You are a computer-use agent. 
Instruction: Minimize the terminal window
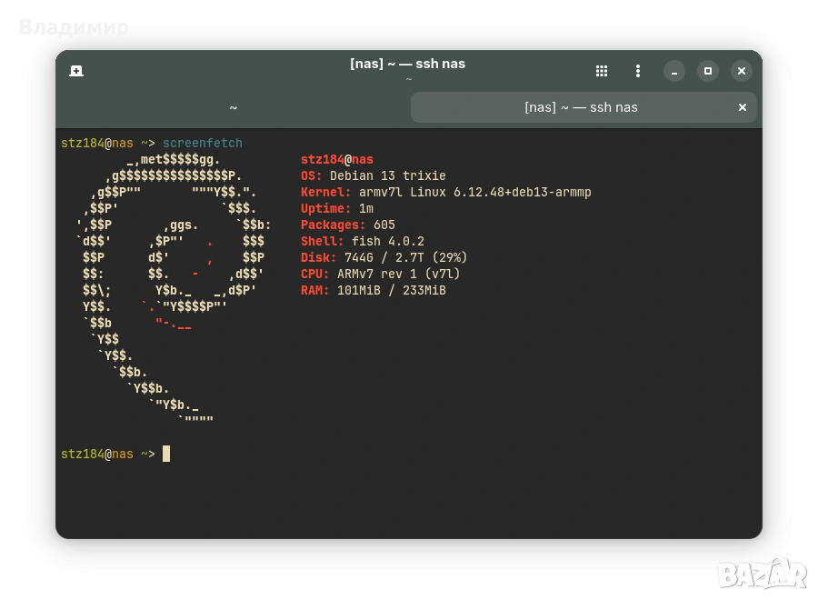(x=673, y=71)
